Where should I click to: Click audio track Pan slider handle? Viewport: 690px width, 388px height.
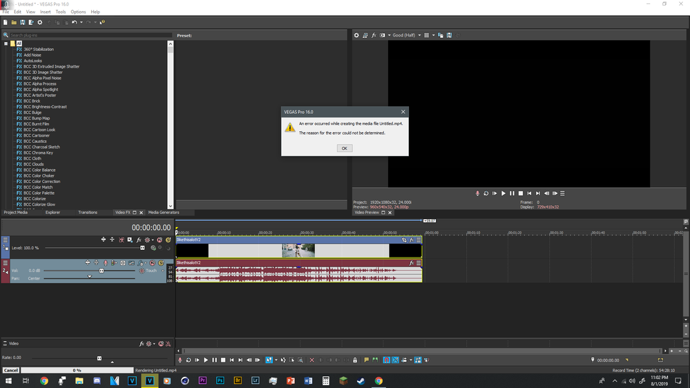89,277
